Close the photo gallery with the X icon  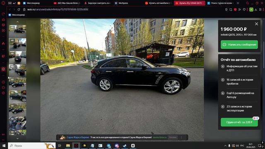click(256, 24)
